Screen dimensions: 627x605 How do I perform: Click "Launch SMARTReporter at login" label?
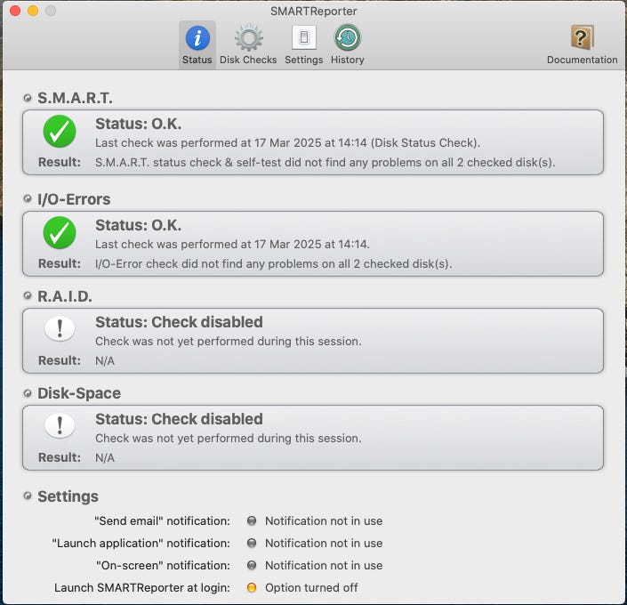pyautogui.click(x=142, y=587)
